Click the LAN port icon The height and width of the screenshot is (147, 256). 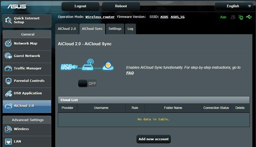pos(8,142)
